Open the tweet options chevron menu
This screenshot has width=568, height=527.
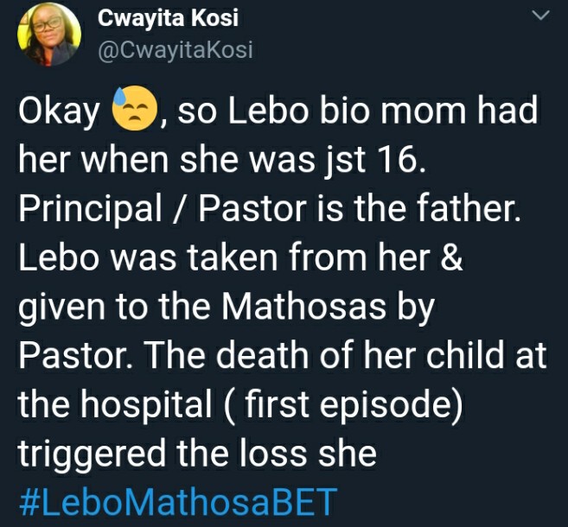(x=541, y=16)
